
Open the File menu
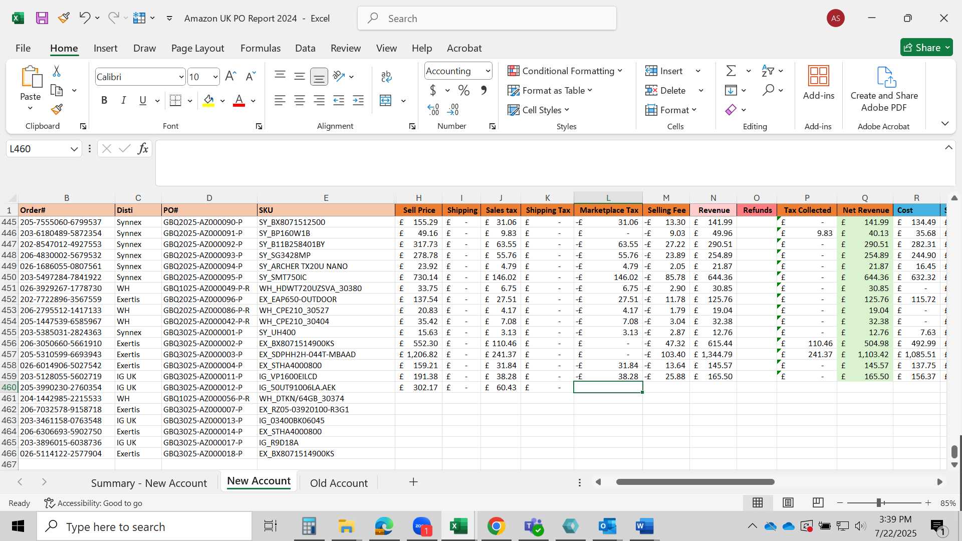click(23, 48)
